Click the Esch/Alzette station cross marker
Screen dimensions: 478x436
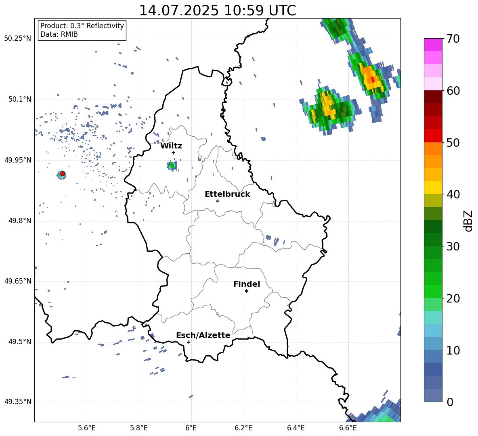[x=189, y=342]
